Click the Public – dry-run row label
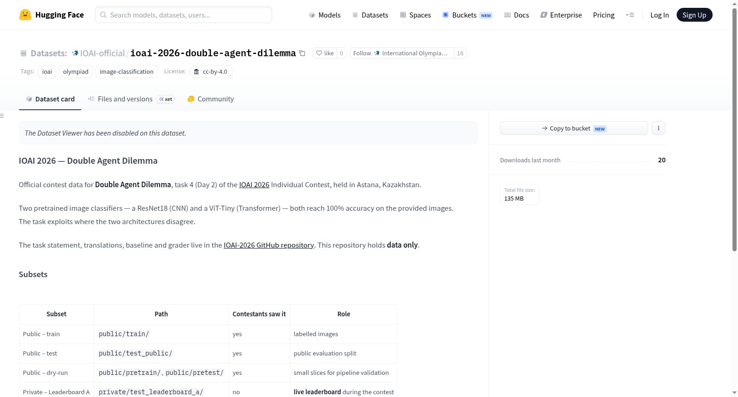This screenshot has width=738, height=397. pyautogui.click(x=45, y=373)
